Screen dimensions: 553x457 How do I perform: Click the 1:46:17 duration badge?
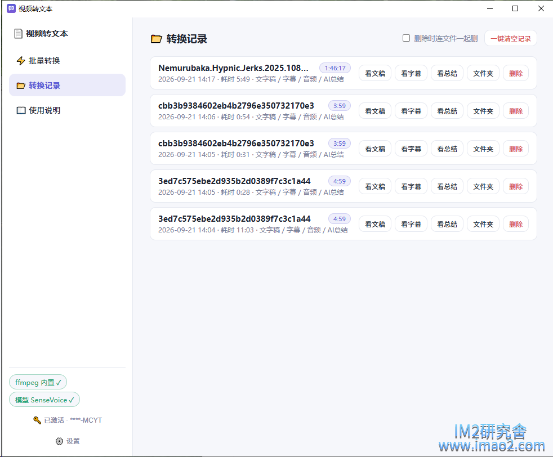tap(335, 68)
